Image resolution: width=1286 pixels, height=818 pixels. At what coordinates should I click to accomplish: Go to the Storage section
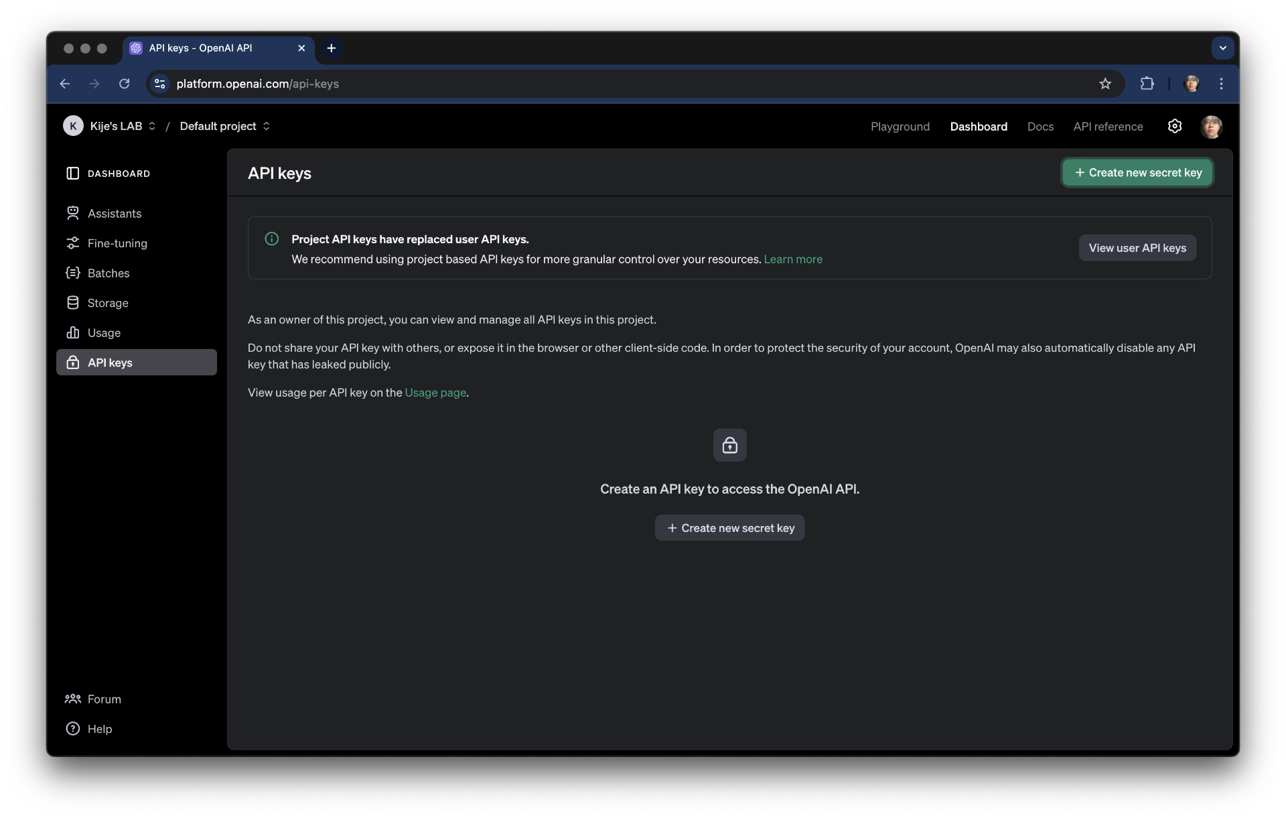point(109,302)
